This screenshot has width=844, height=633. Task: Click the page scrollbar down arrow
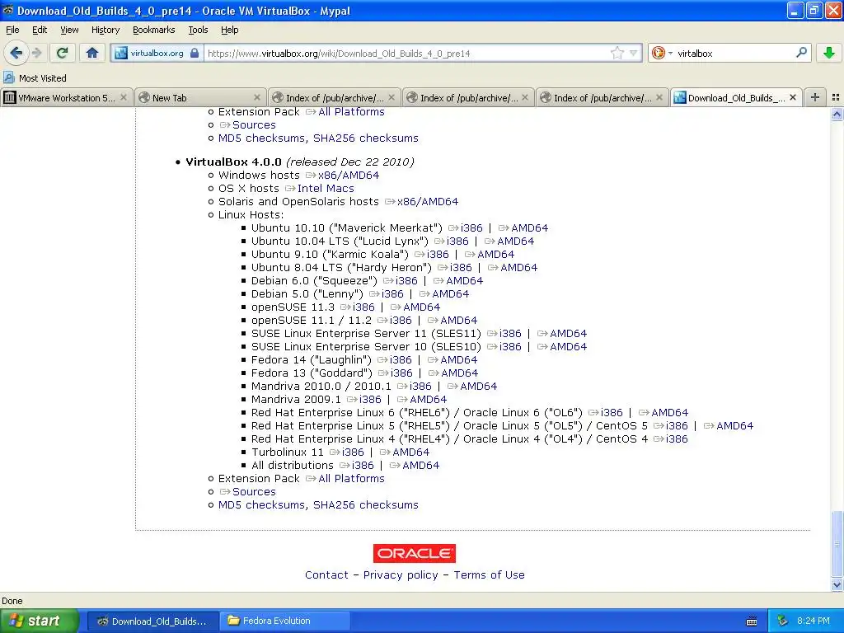(837, 584)
